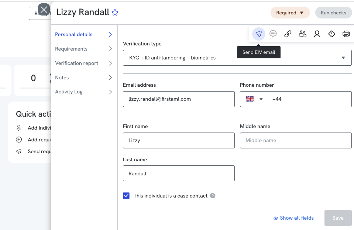Open the Verification report section

(x=83, y=63)
